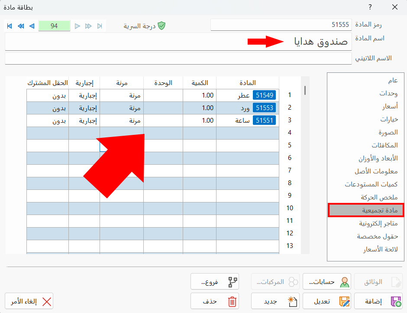Click the record number field showing 94

54,26
